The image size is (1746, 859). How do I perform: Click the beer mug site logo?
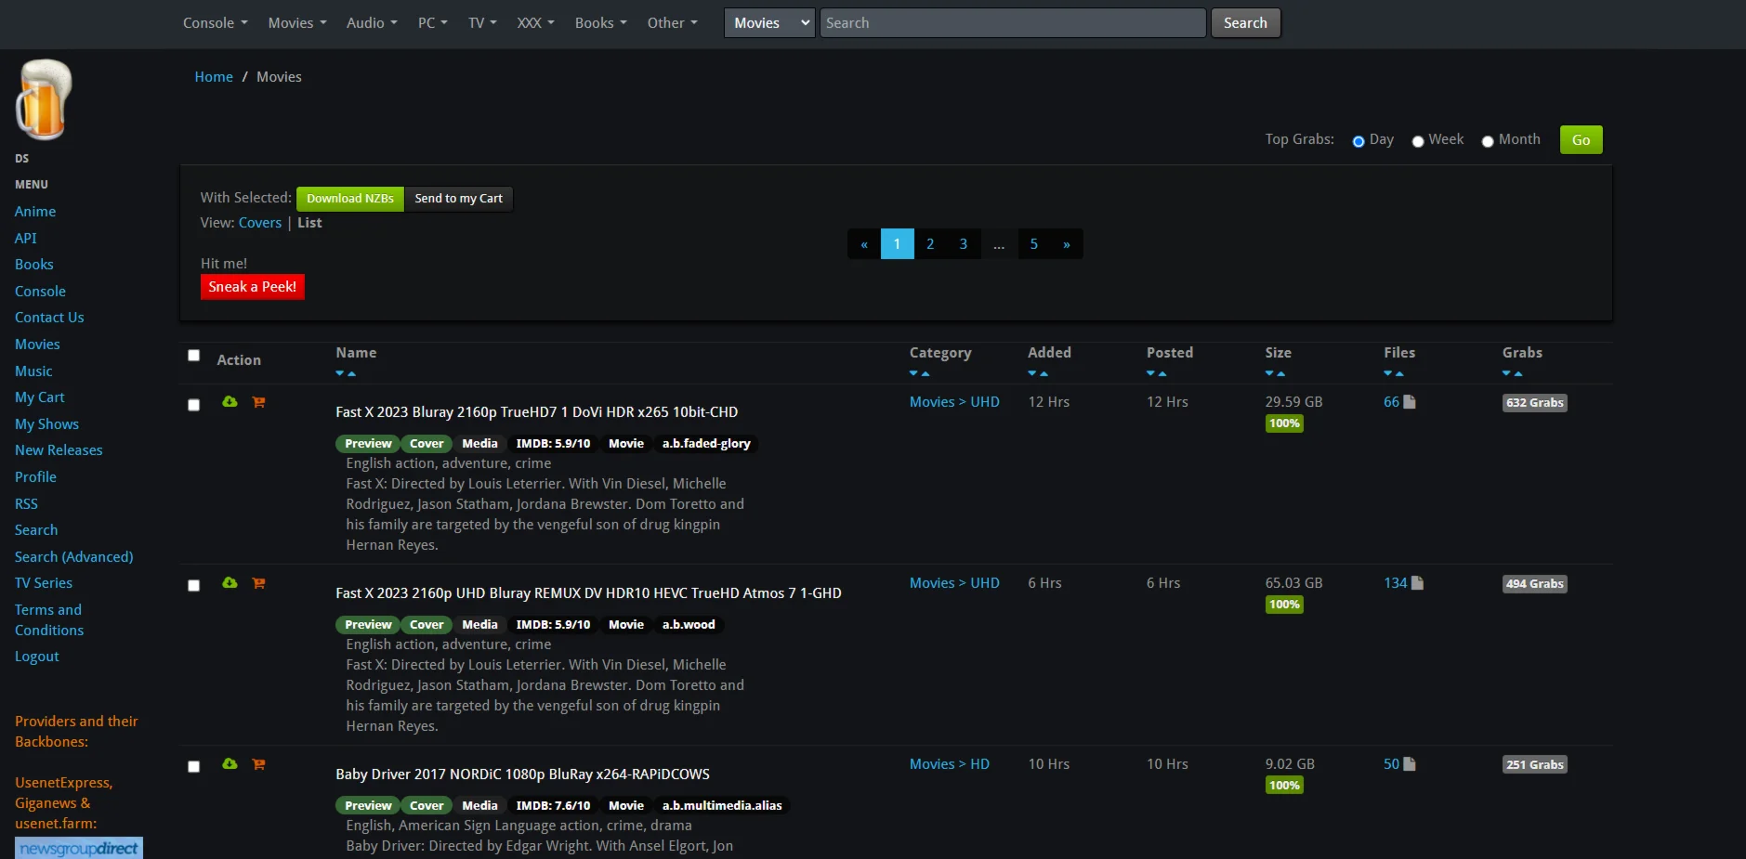point(44,100)
